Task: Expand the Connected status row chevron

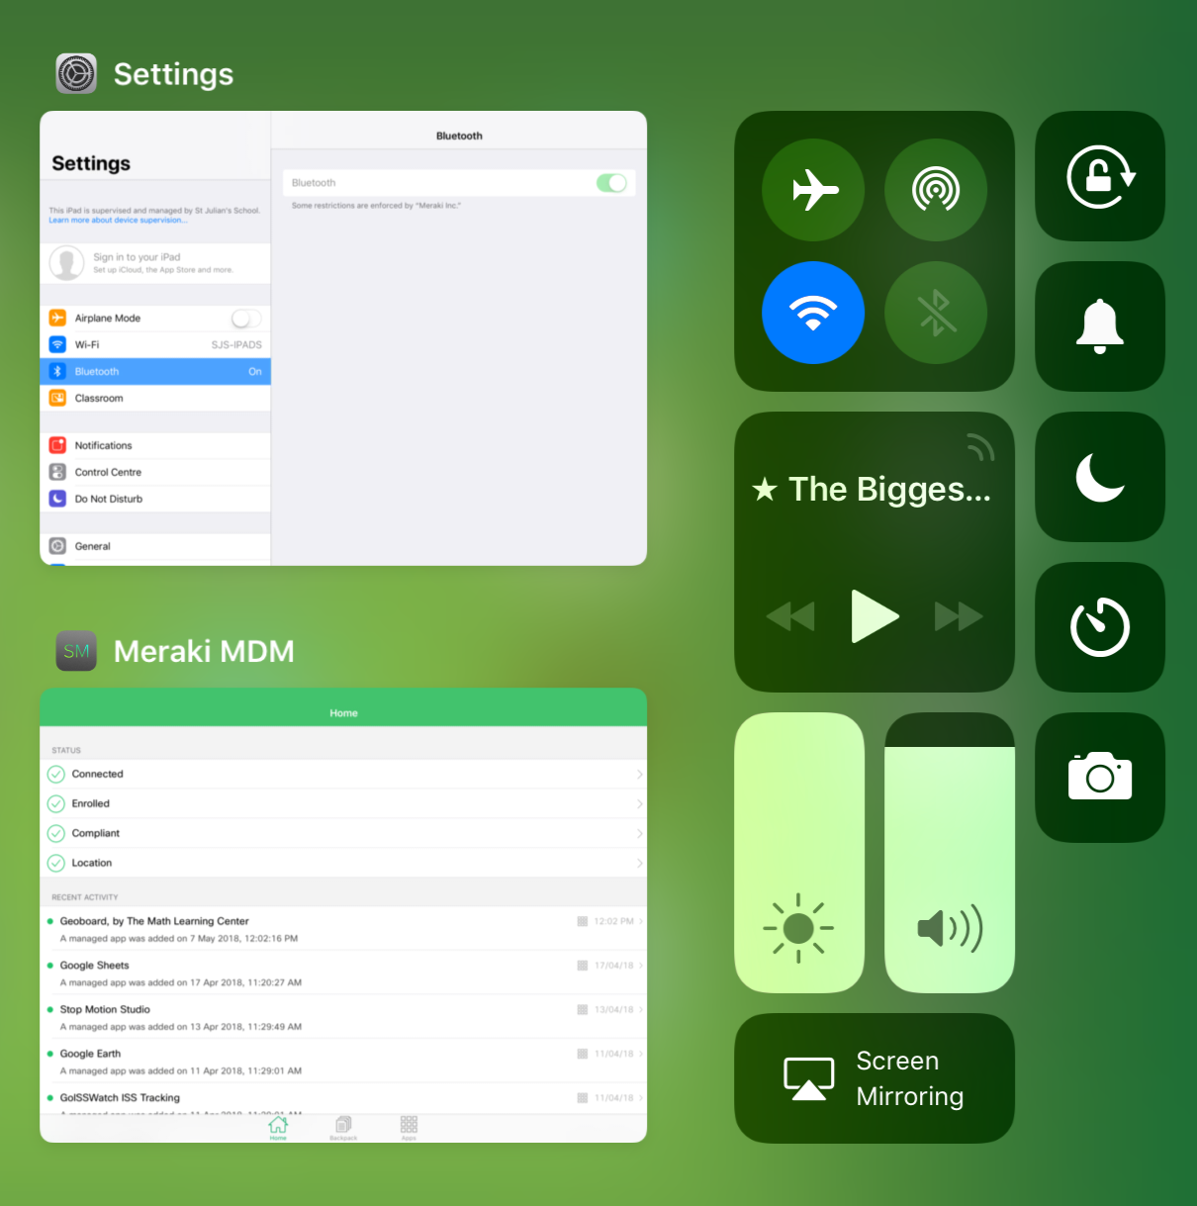Action: [x=640, y=775]
